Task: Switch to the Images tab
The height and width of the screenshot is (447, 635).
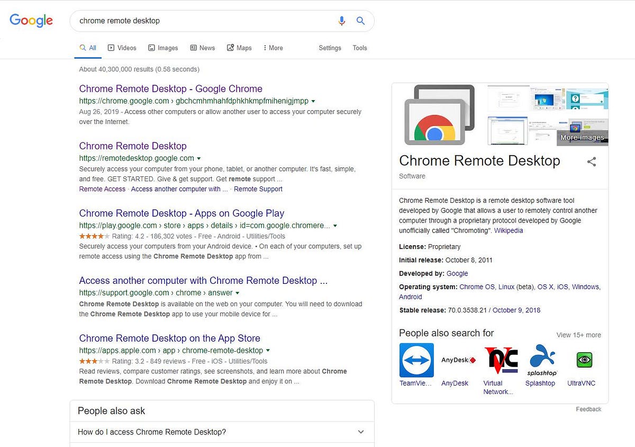Action: [163, 48]
